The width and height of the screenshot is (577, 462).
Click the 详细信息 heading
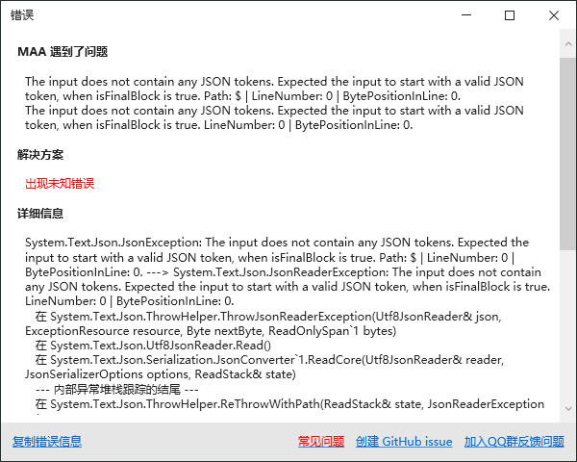pos(40,214)
